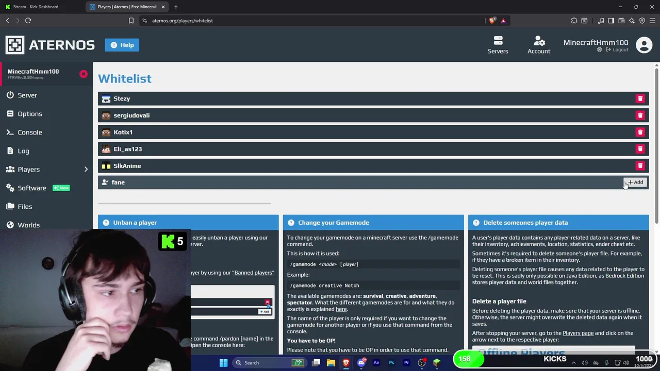Screen dimensions: 660x371
Task: Open Photoshop from the taskbar
Action: [x=391, y=363]
